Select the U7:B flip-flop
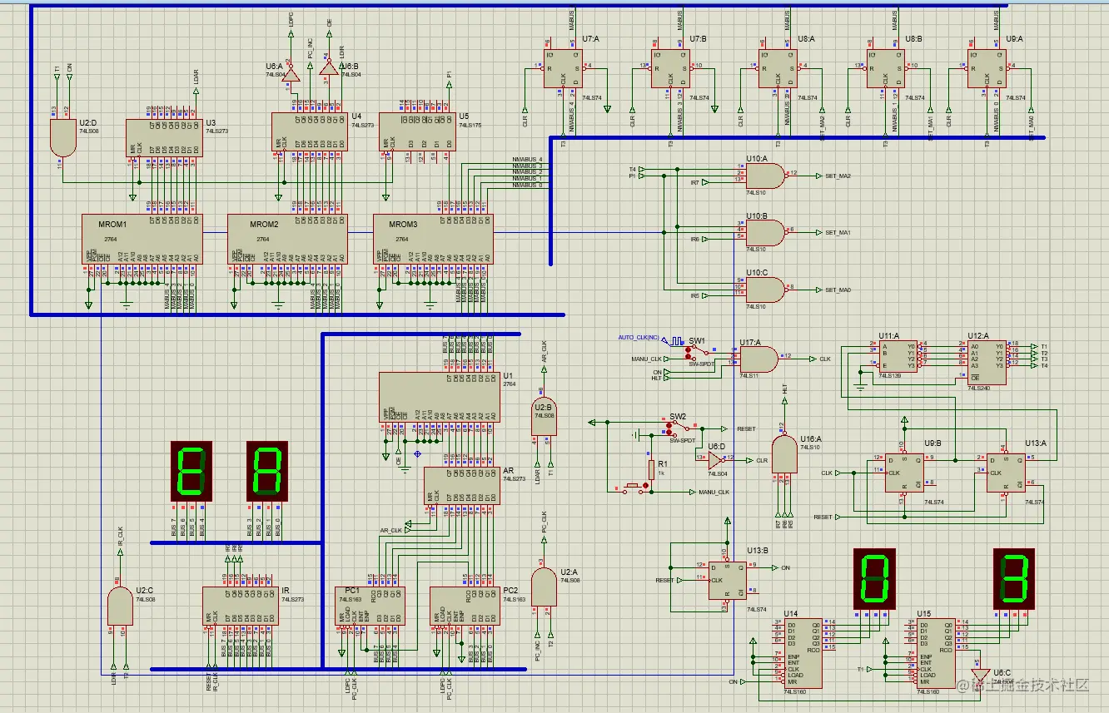This screenshot has width=1109, height=713. [x=671, y=68]
